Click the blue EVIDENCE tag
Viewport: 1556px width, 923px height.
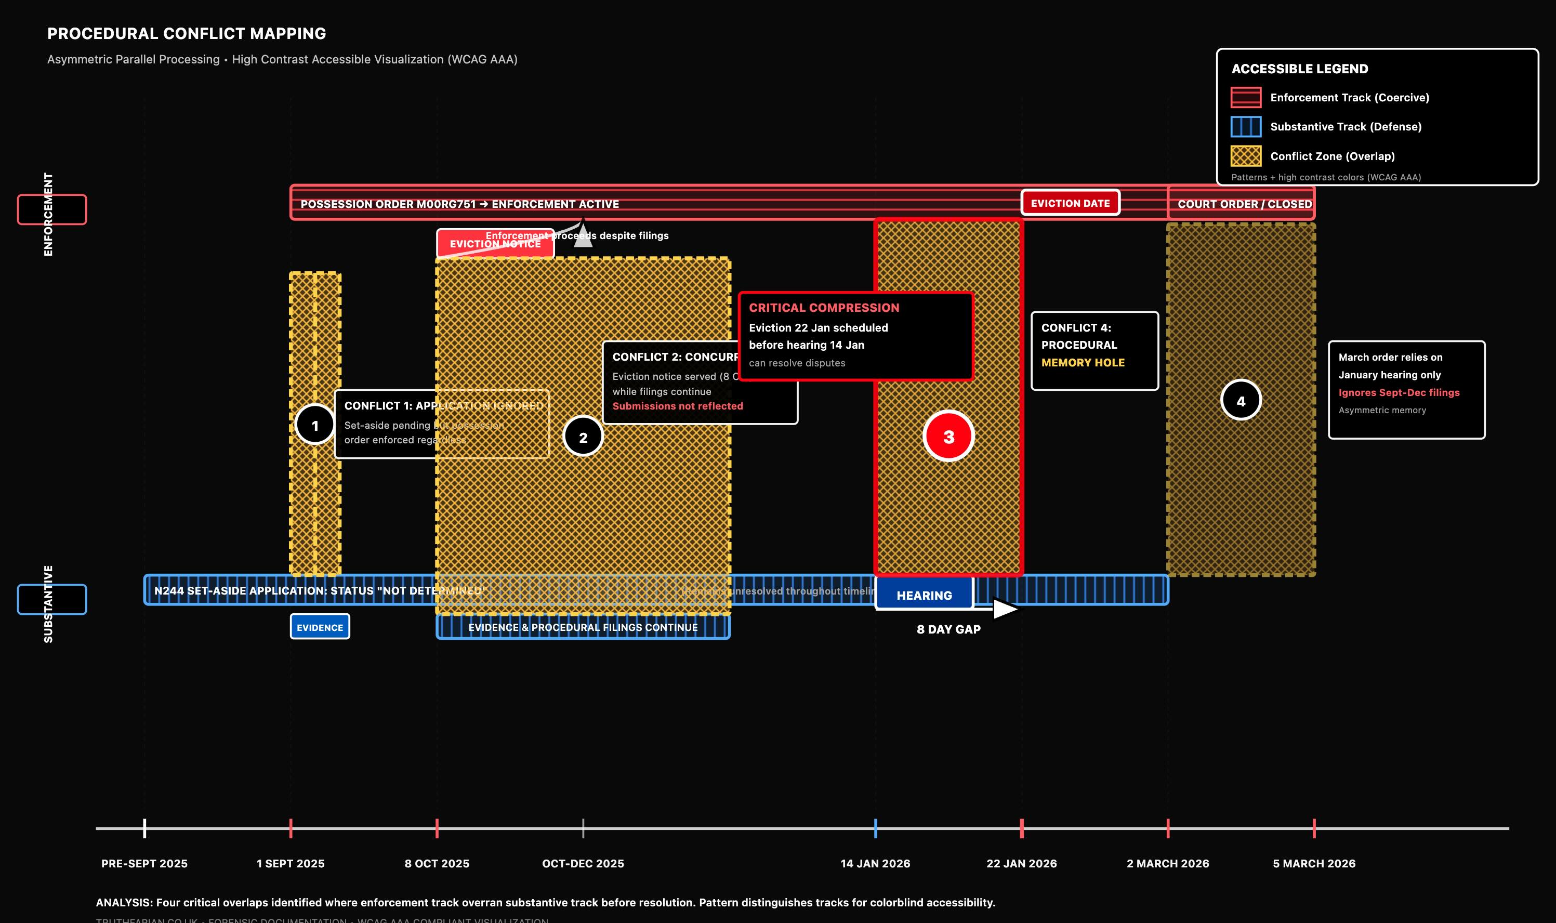tap(320, 627)
